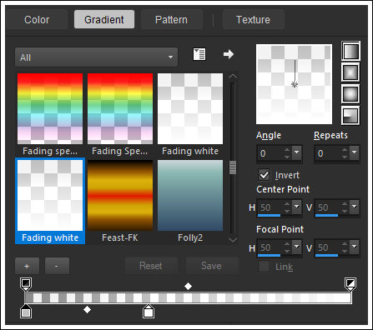Click the Focal Point H value field
373x330 pixels.
[270, 247]
